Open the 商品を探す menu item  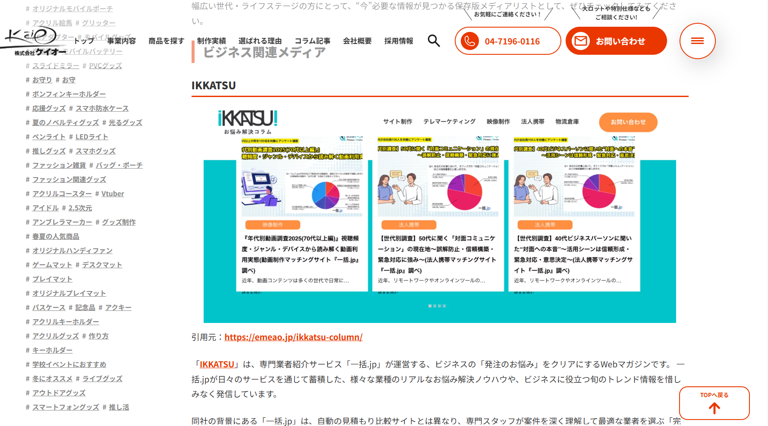pyautogui.click(x=166, y=41)
